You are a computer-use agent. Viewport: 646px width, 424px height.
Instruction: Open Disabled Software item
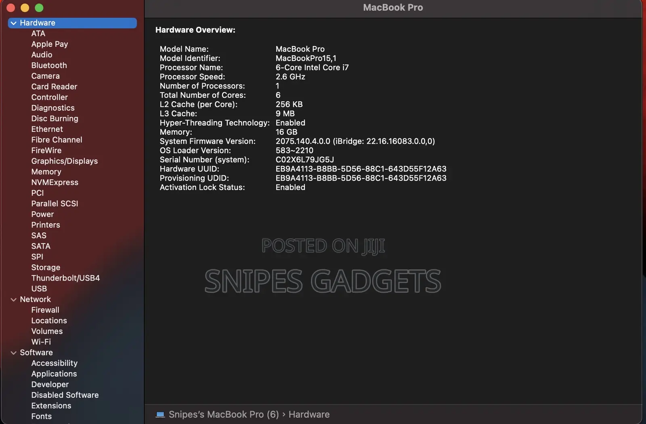click(x=65, y=395)
